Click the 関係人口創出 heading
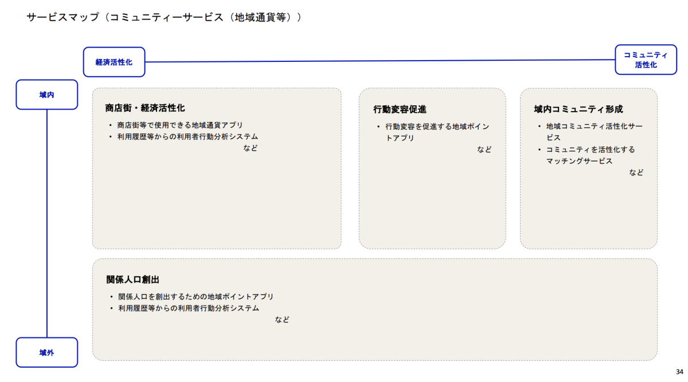The width and height of the screenshot is (688, 382). (132, 279)
